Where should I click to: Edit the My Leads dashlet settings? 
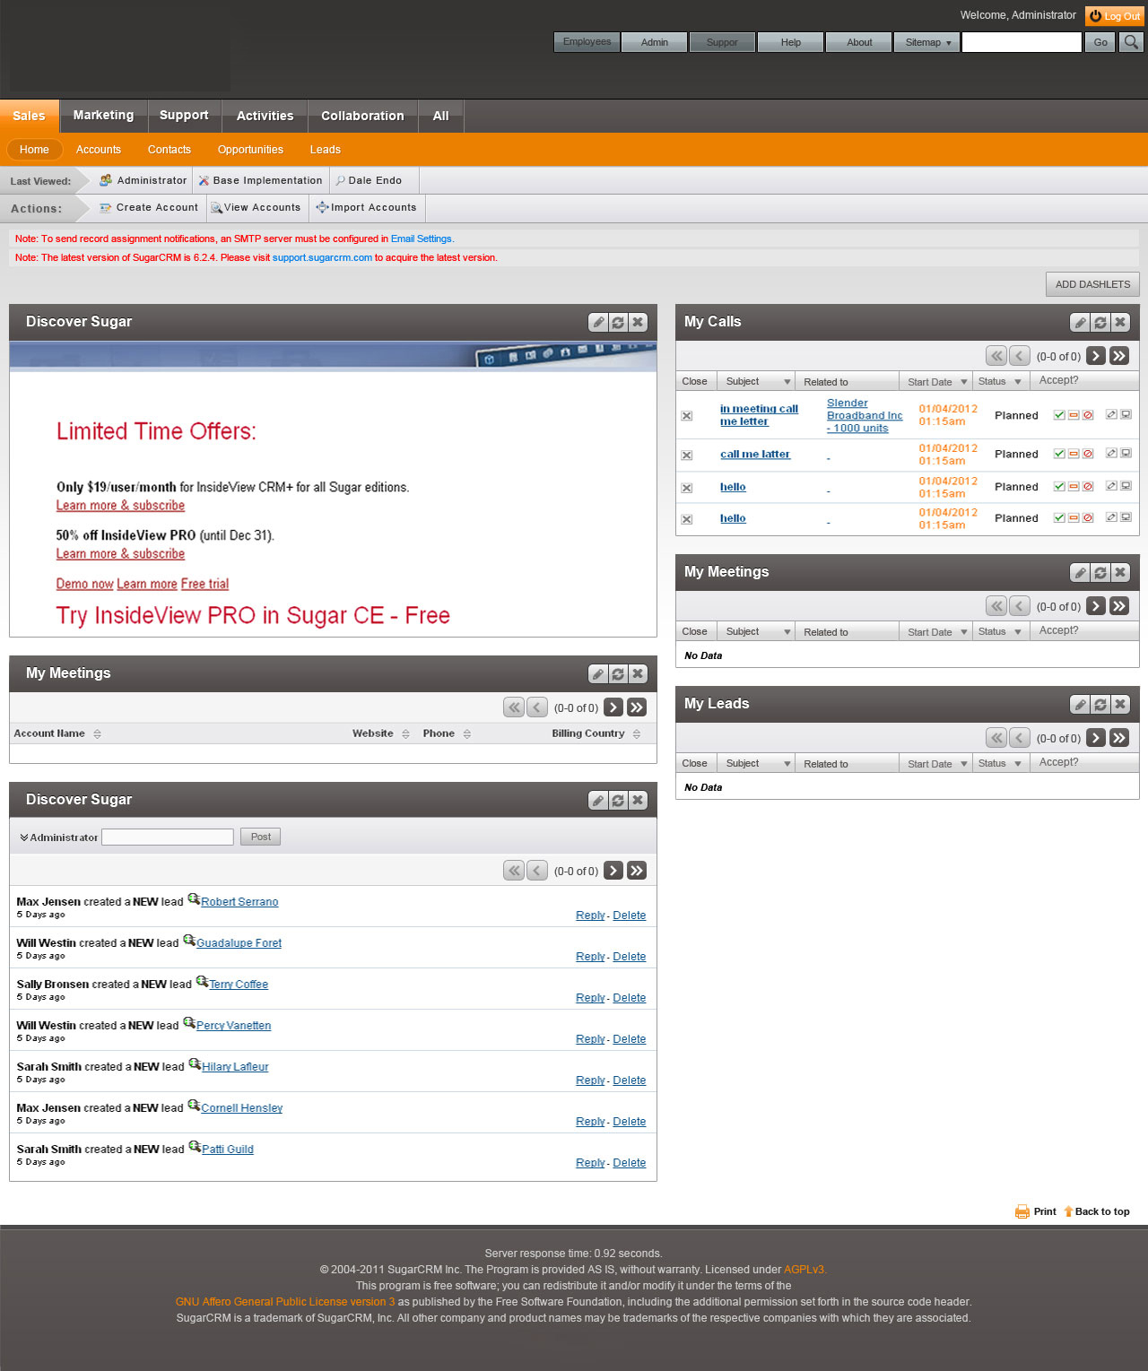[1080, 705]
